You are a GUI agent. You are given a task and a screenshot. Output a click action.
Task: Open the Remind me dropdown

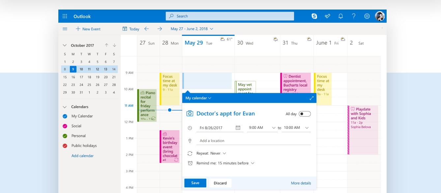(x=225, y=163)
